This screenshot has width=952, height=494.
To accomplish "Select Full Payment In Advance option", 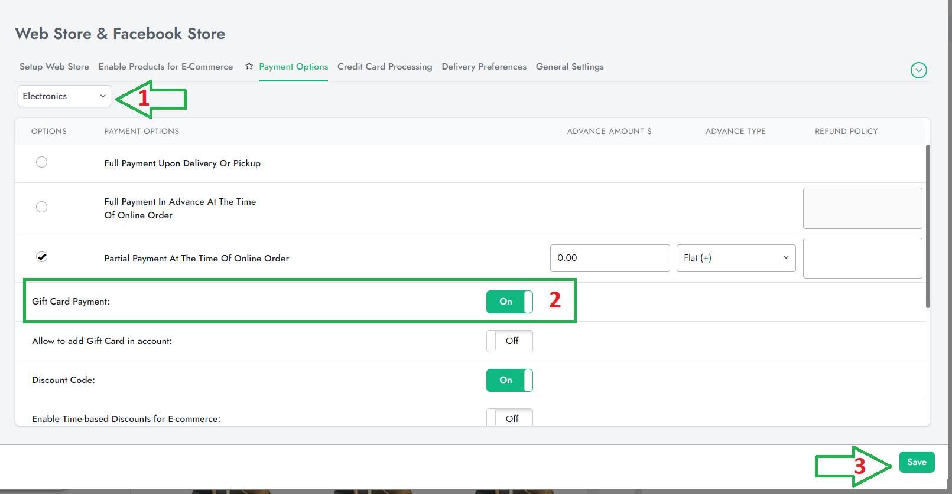I will click(x=41, y=207).
